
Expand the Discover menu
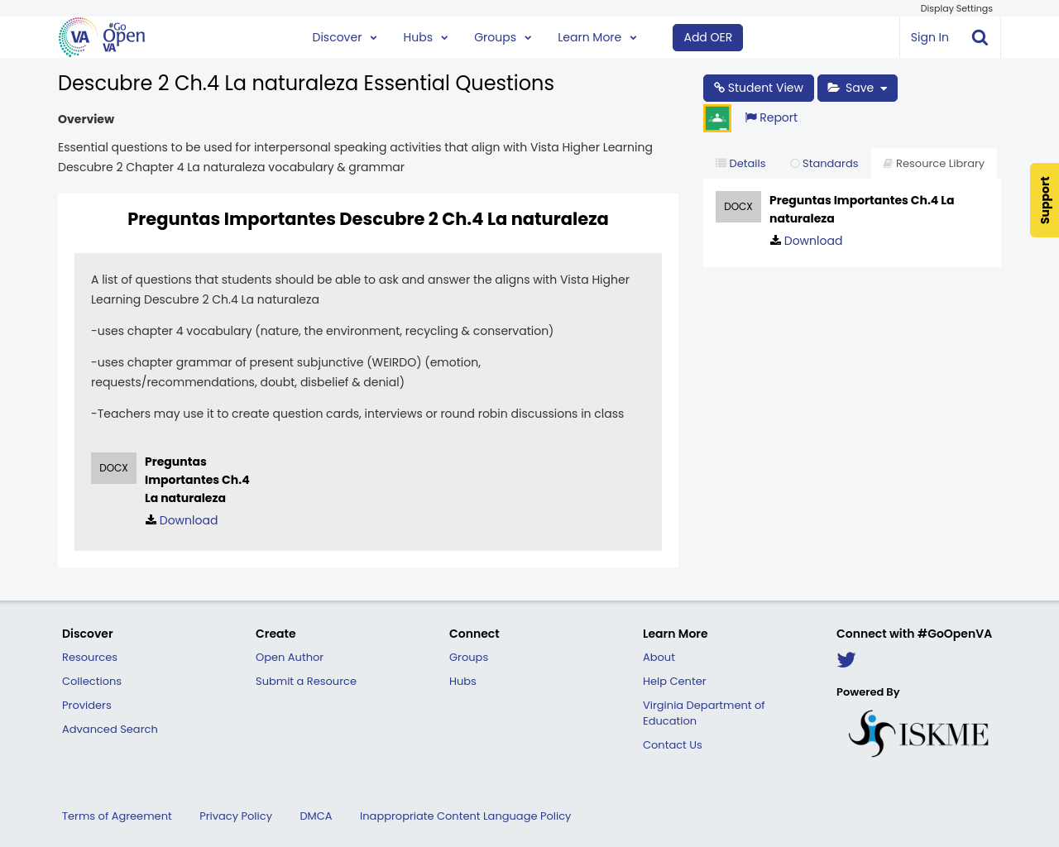point(344,37)
